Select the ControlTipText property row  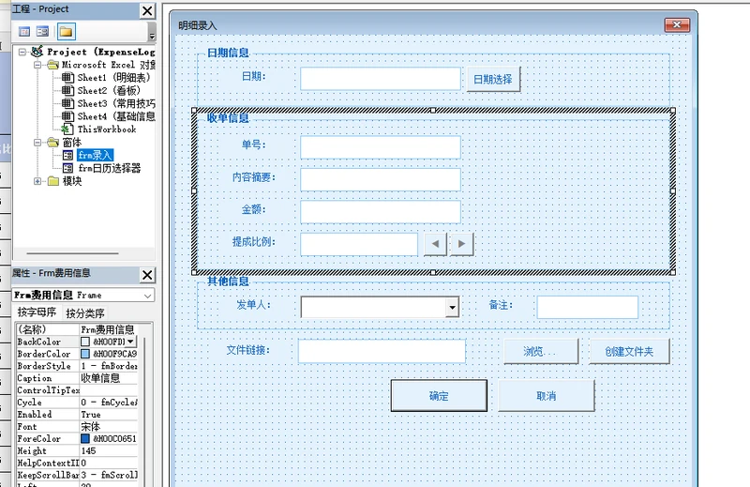[x=77, y=390]
